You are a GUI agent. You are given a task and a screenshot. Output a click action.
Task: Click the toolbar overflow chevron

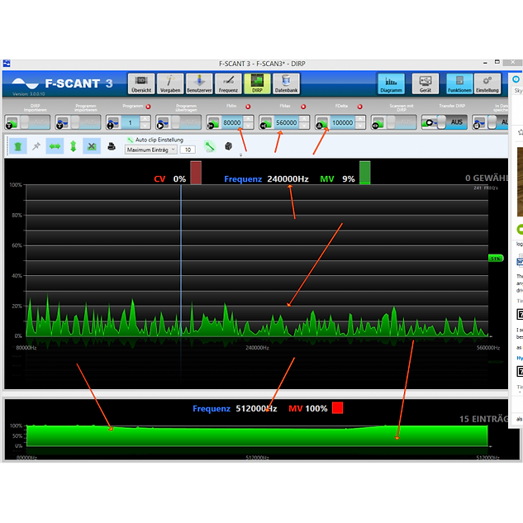pyautogui.click(x=240, y=155)
